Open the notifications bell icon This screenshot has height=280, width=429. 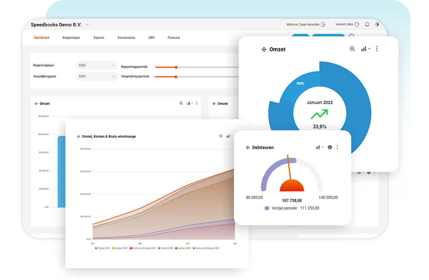coord(367,24)
